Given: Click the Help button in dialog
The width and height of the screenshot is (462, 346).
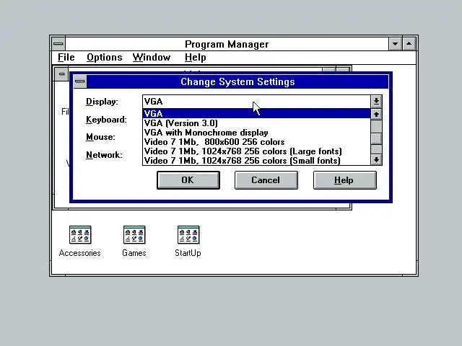Looking at the screenshot, I should [345, 180].
